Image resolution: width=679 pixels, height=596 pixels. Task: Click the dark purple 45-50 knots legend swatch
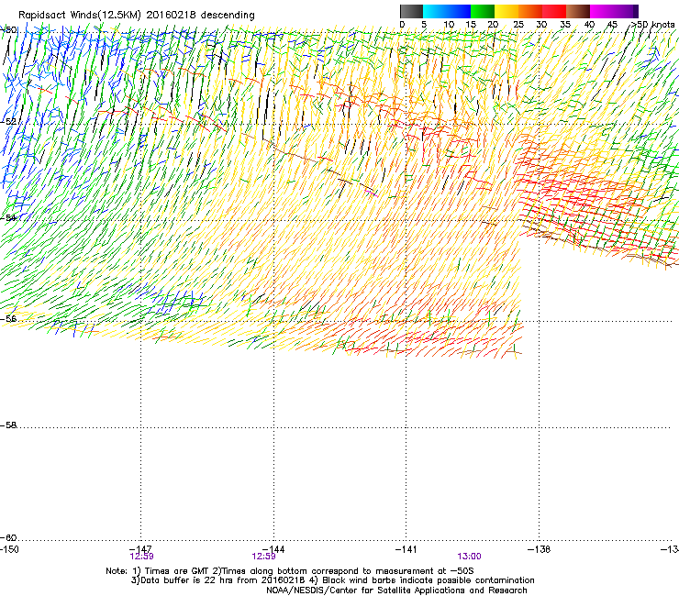[626, 11]
